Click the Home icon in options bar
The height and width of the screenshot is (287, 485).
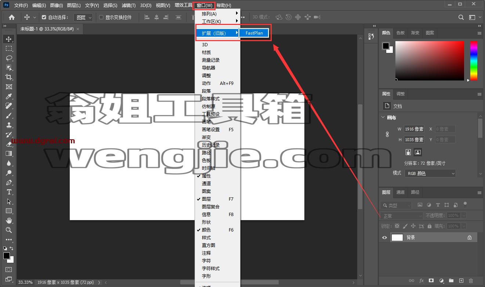coord(12,17)
